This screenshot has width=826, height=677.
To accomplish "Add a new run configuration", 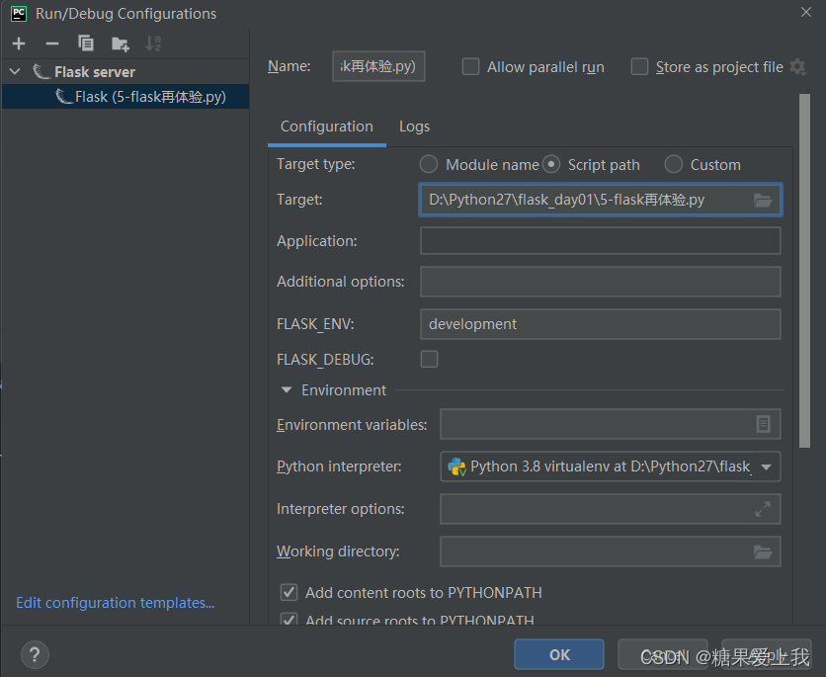I will 18,43.
